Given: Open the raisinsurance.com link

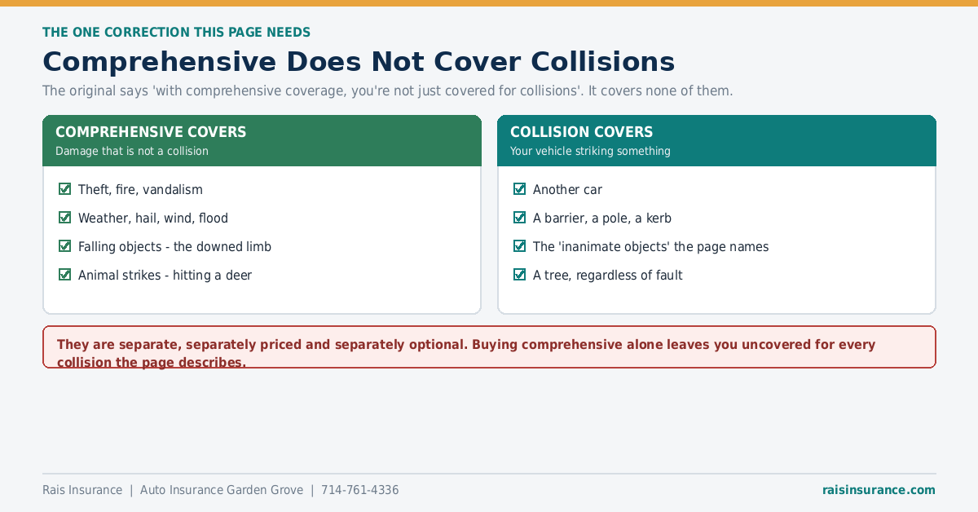Looking at the screenshot, I should tap(879, 490).
